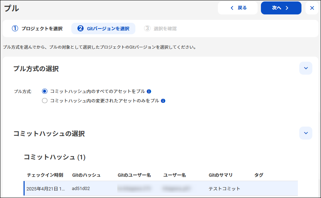Open step 1 プロジェクトを選択
The image size is (321, 198).
pyautogui.click(x=37, y=28)
